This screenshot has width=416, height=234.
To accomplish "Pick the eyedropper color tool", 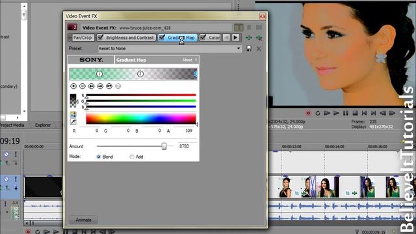I will [73, 122].
